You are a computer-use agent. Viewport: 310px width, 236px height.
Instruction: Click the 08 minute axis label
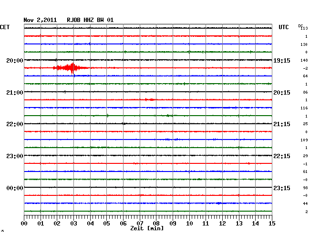[x=156, y=224]
